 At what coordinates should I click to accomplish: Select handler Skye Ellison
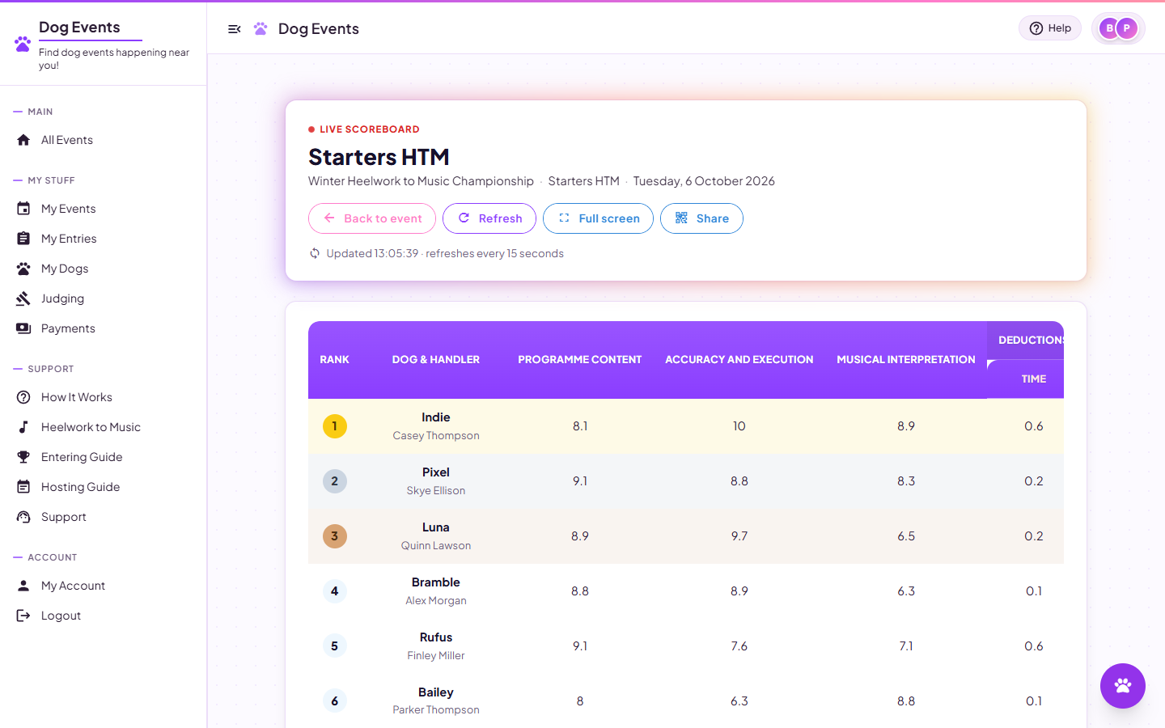click(x=436, y=491)
